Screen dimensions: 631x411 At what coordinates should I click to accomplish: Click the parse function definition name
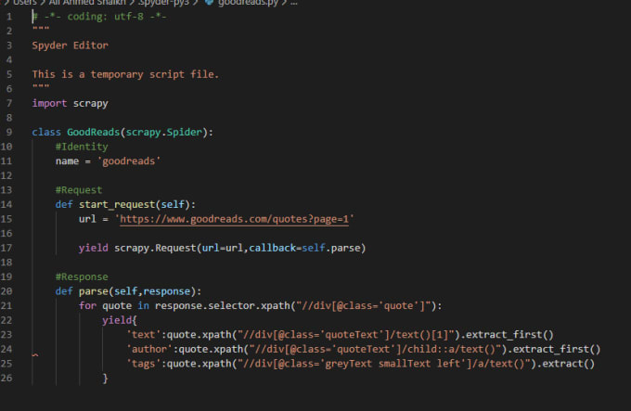pos(94,291)
